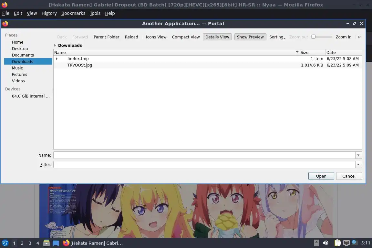Switch to workspace 3
372x248 pixels.
tap(30, 243)
